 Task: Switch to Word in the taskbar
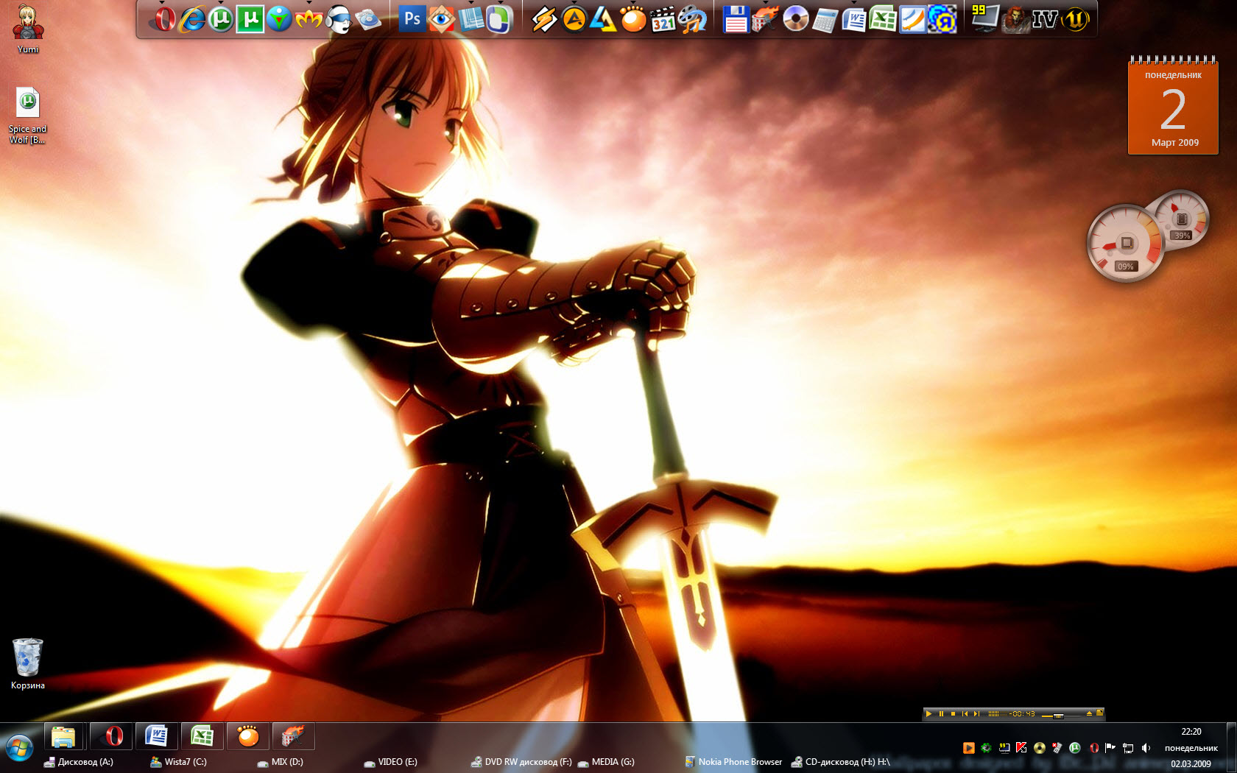click(156, 736)
